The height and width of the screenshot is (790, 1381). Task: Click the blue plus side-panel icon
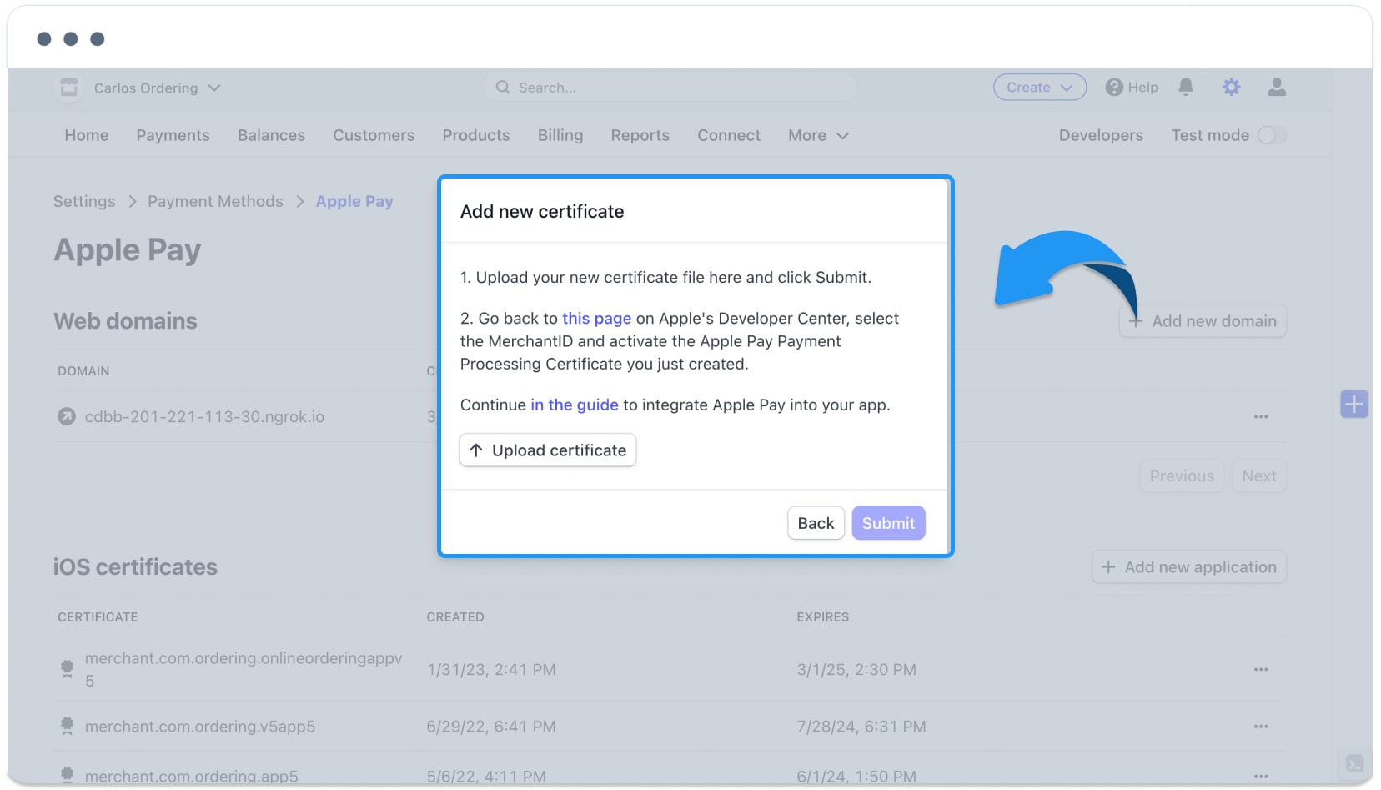point(1354,405)
